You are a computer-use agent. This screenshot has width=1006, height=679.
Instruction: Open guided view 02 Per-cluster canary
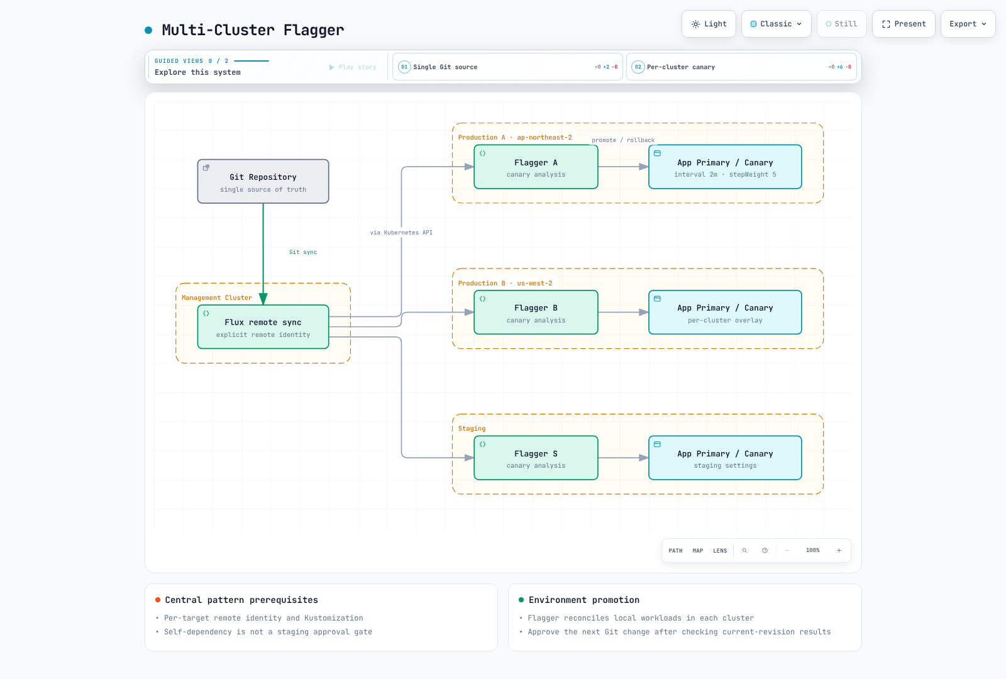point(741,67)
